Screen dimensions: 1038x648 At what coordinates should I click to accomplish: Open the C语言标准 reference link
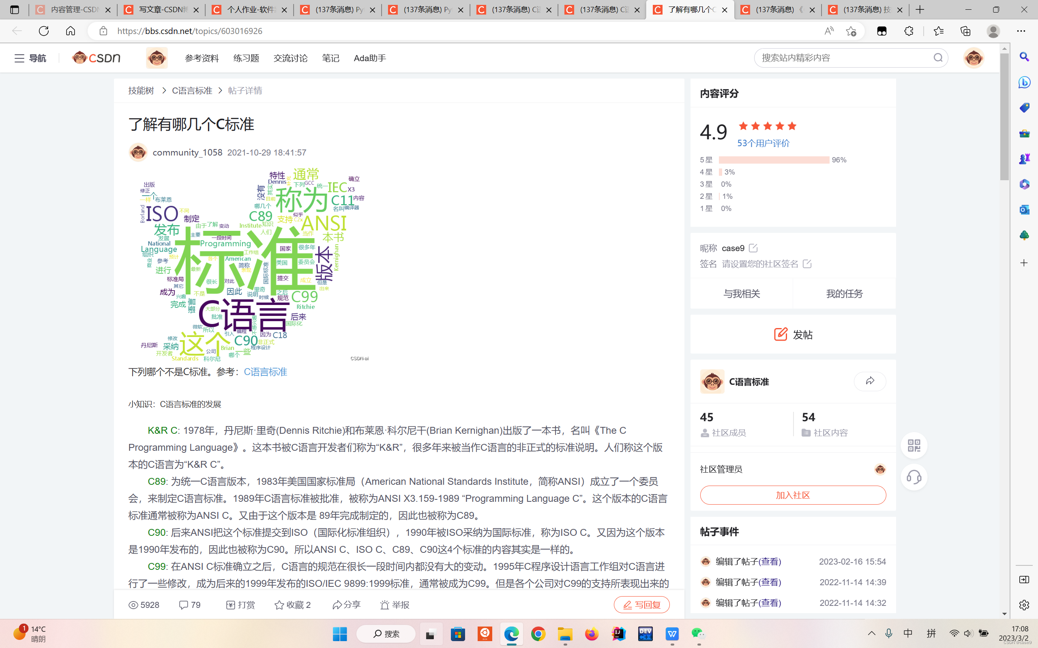[265, 371]
